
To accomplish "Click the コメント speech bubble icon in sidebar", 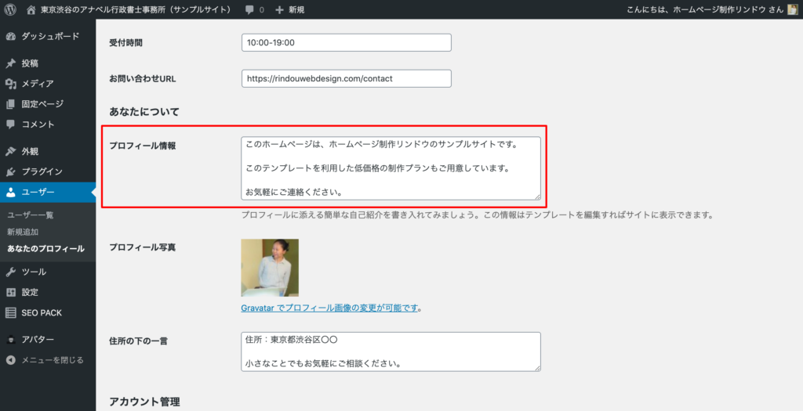I will pos(10,124).
